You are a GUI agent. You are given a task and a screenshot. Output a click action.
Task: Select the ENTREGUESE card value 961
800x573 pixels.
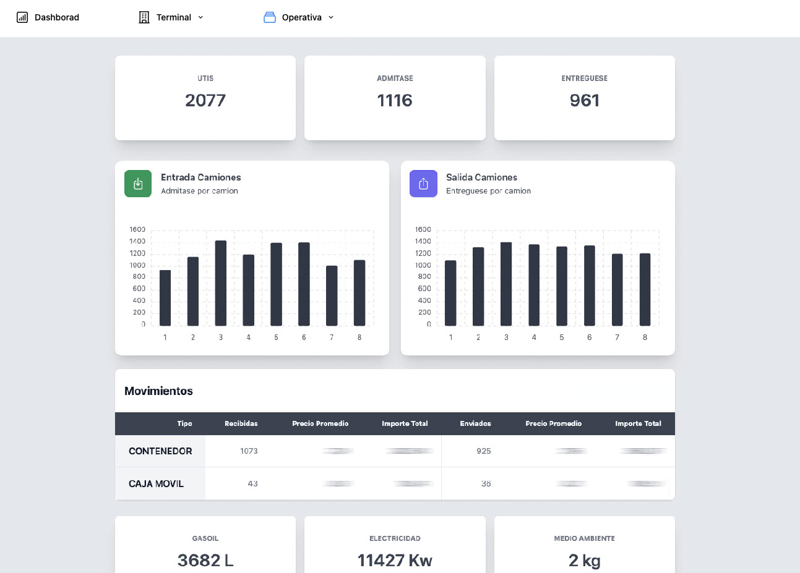click(x=585, y=100)
